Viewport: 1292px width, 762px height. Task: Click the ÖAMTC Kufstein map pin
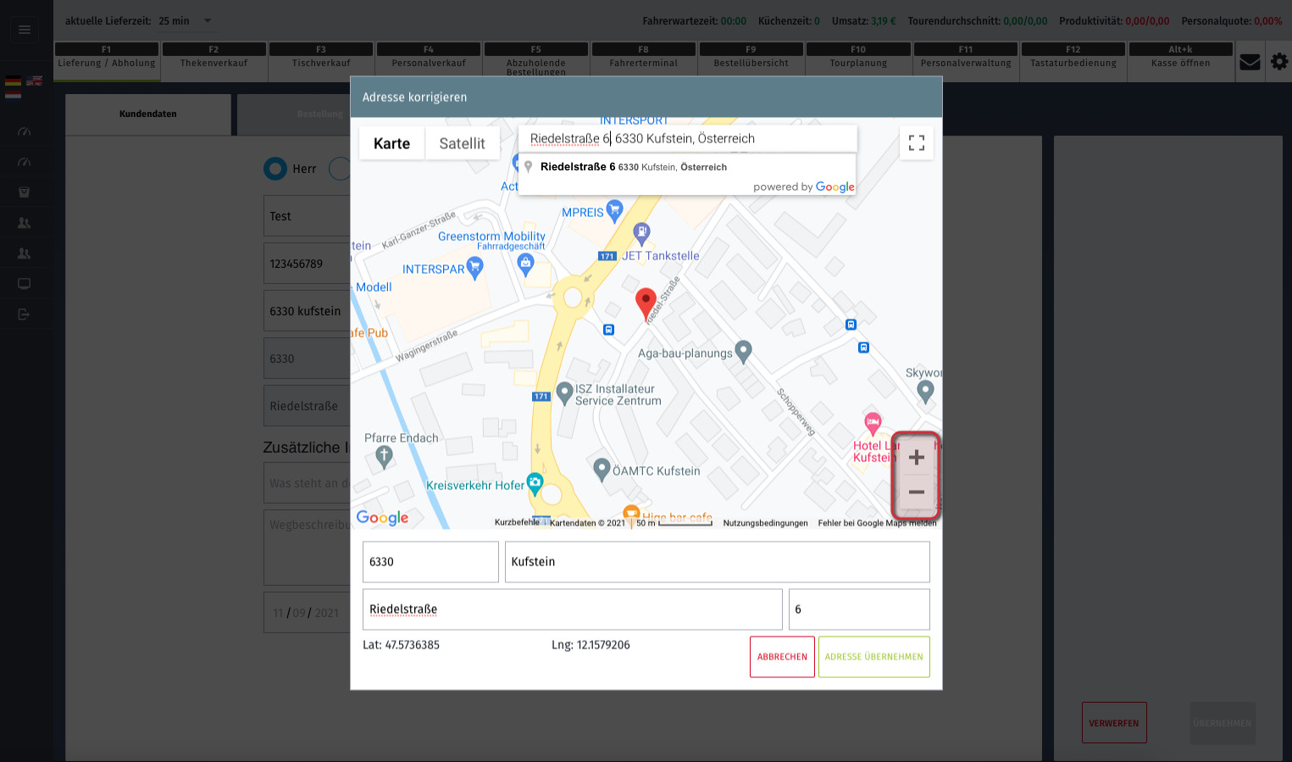click(x=602, y=468)
